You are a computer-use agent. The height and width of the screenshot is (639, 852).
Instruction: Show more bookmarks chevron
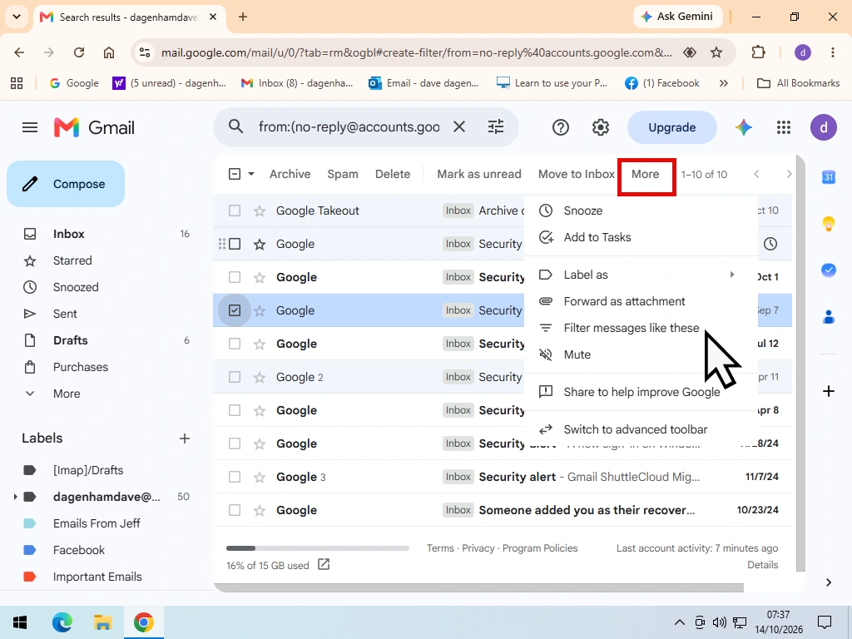click(723, 83)
